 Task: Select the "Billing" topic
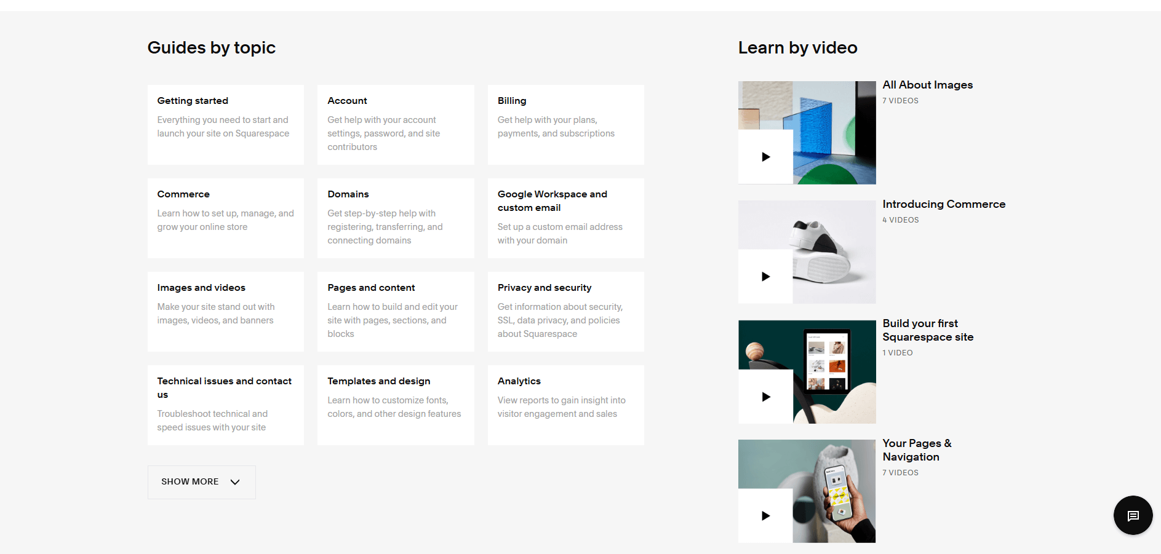coord(565,124)
